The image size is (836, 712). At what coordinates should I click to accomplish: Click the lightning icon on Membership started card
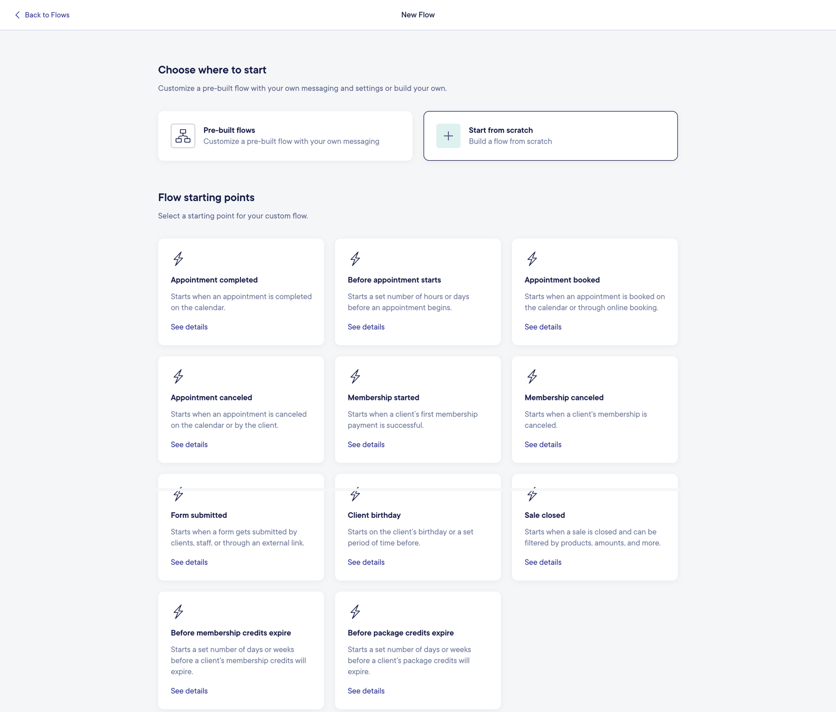coord(355,376)
